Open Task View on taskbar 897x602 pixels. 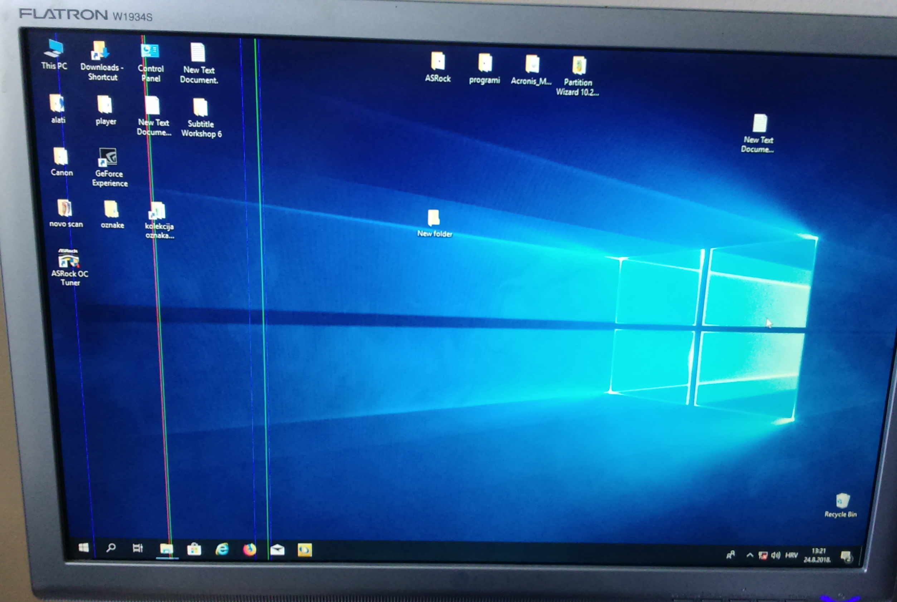pyautogui.click(x=138, y=548)
